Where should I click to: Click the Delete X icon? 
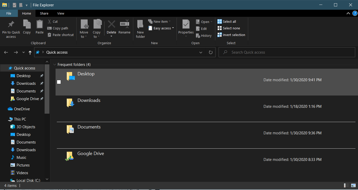[111, 24]
